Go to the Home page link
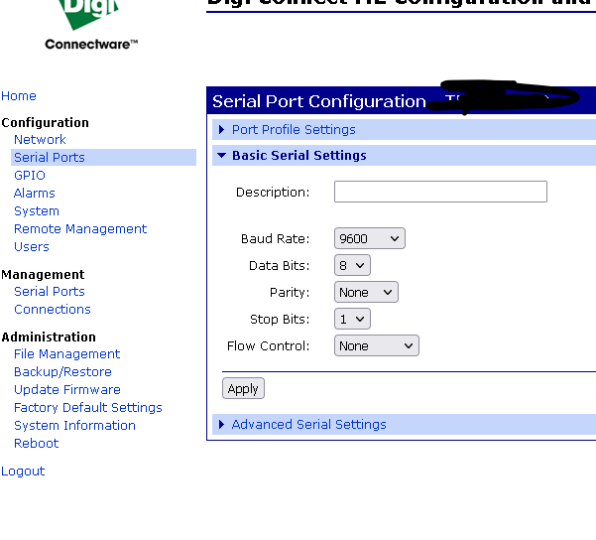Viewport: 596px width, 540px height. pyautogui.click(x=19, y=96)
